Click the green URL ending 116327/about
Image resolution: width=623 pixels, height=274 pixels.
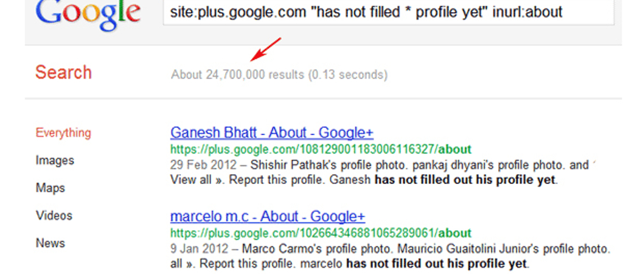click(321, 150)
